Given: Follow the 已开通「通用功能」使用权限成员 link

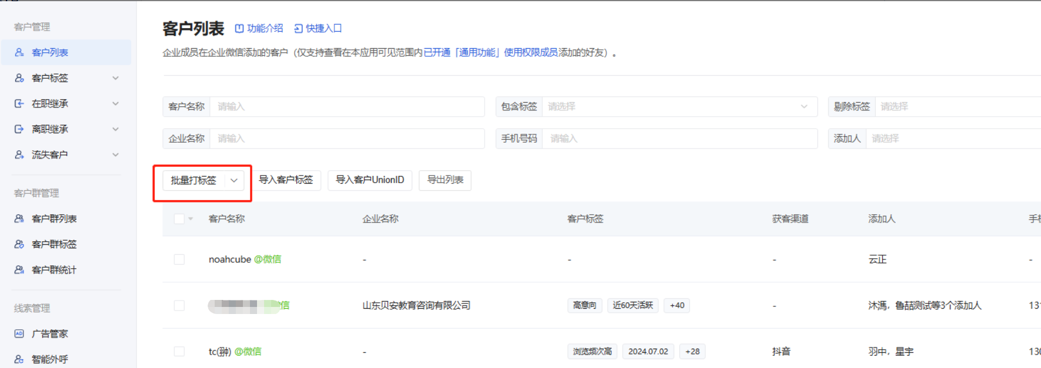Looking at the screenshot, I should coord(491,53).
